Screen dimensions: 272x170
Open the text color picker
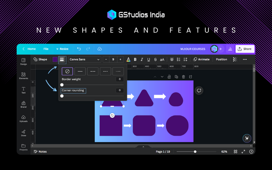tap(129, 59)
